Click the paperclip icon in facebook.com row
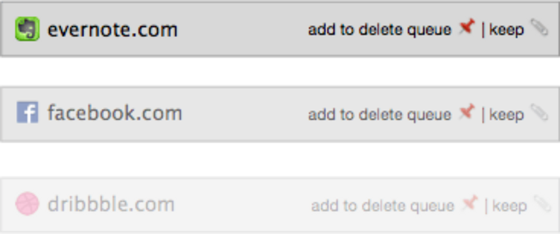 (539, 113)
